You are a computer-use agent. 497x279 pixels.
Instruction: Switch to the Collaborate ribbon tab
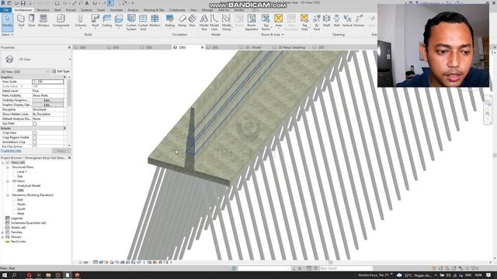(177, 10)
